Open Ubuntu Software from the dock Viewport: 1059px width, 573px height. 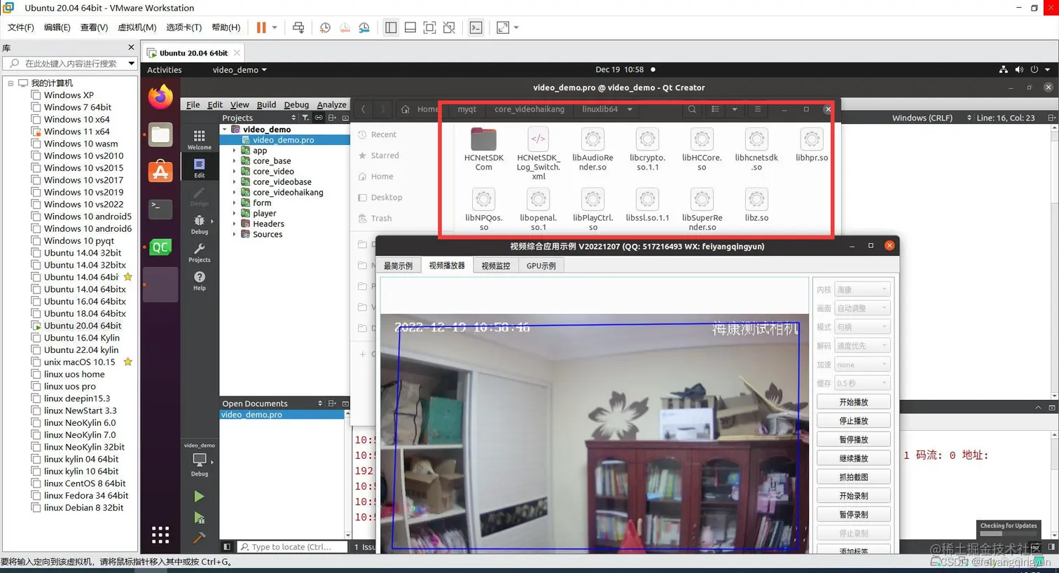pyautogui.click(x=160, y=171)
